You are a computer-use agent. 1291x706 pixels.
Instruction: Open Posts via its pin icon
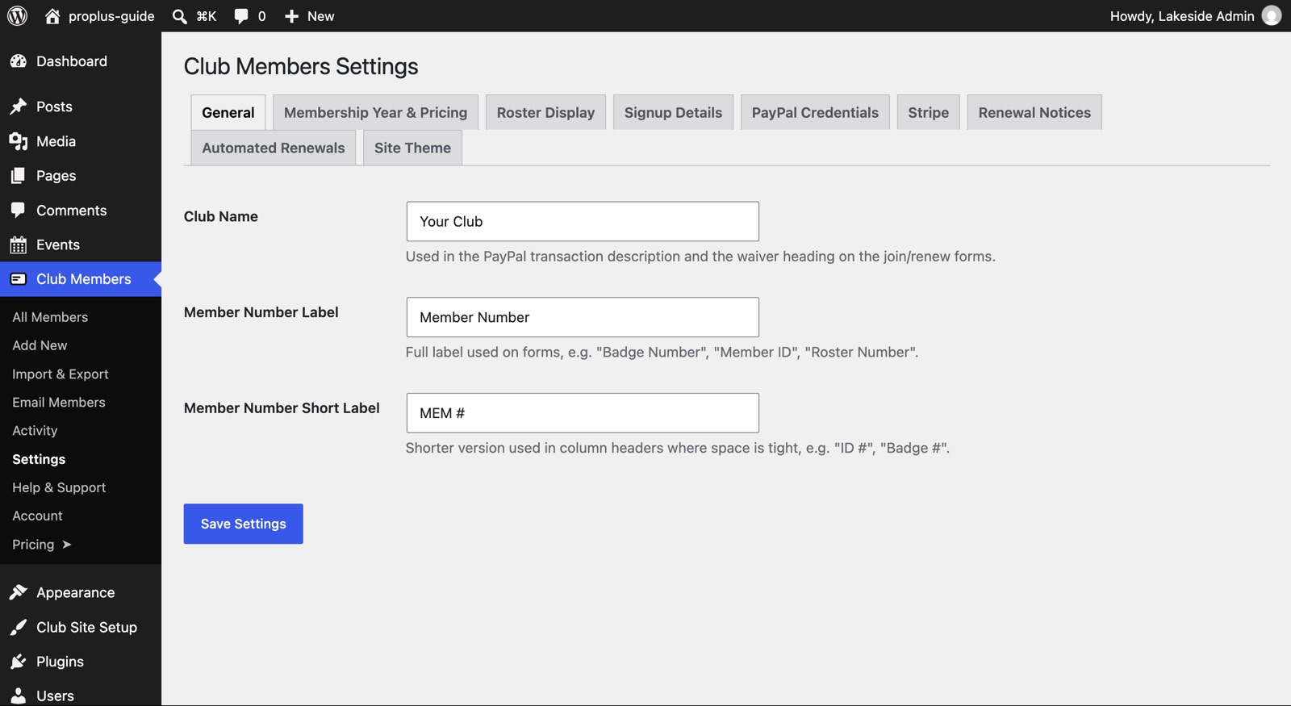pos(19,107)
